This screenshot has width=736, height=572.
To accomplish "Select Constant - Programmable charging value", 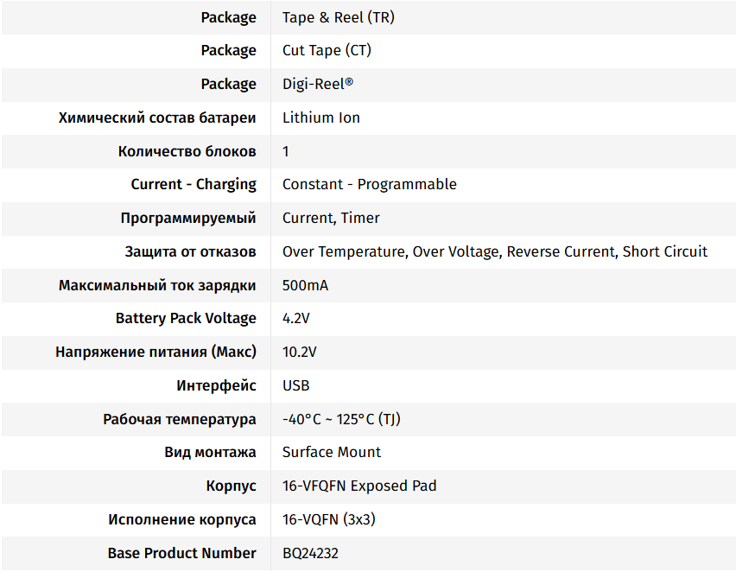I will pos(369,184).
